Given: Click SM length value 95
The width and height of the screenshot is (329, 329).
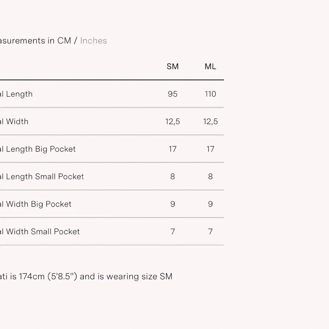Looking at the screenshot, I should click(172, 94).
